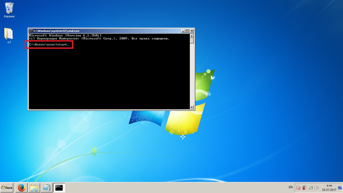
Task: Close the cmd.exe window
Action: click(x=192, y=31)
